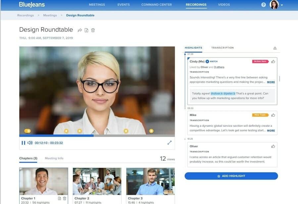The image size is (298, 204).
Task: Delete Chapter 1 using its trash icon
Action: point(65,198)
